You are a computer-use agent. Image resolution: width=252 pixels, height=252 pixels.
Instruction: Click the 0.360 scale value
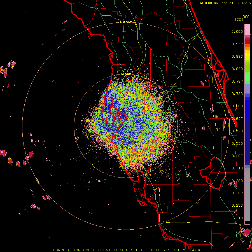(237, 181)
